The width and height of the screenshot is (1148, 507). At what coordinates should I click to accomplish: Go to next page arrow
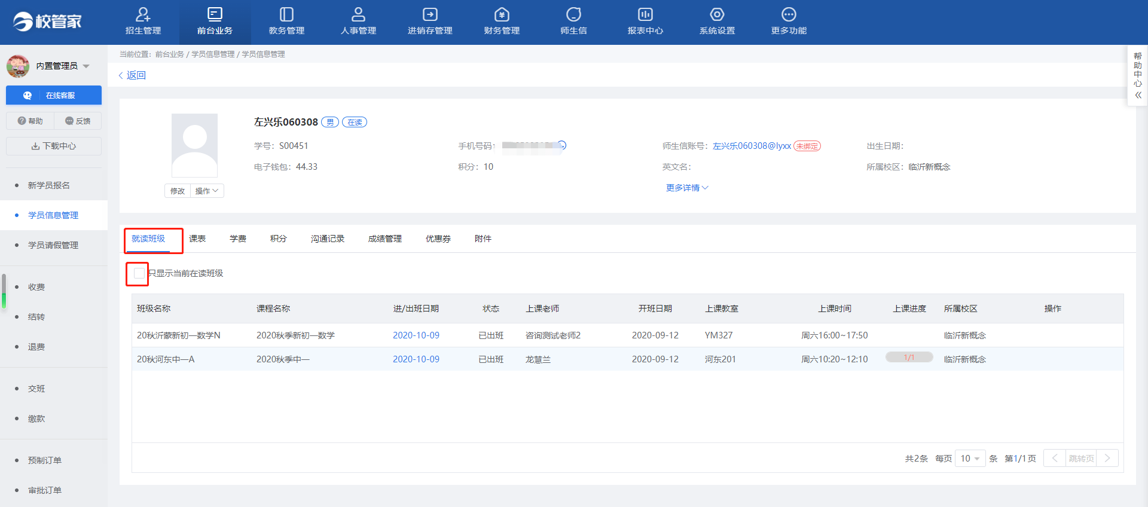coord(1107,459)
